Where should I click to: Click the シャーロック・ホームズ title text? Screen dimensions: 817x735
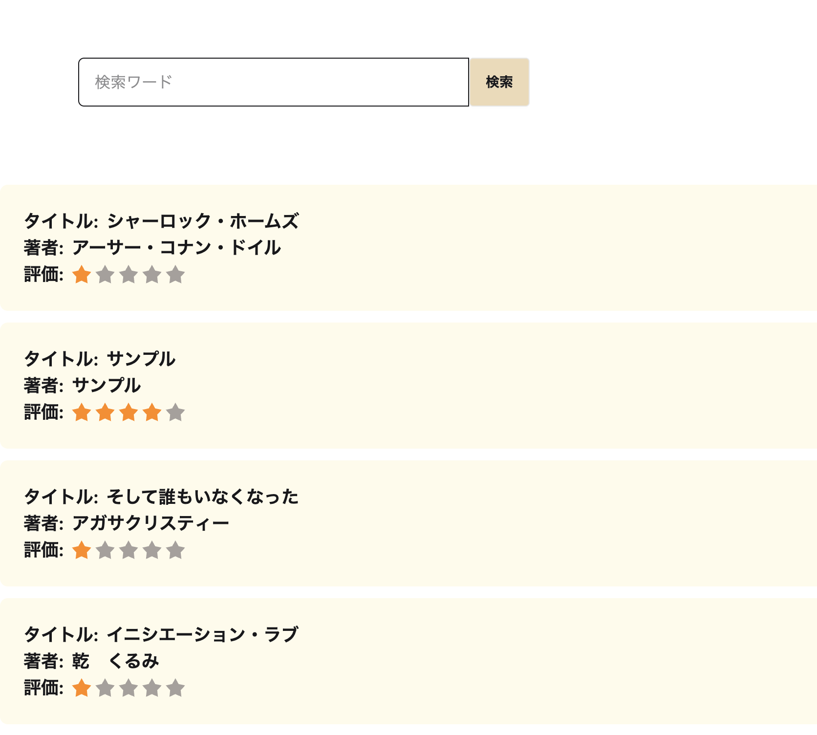tap(161, 222)
